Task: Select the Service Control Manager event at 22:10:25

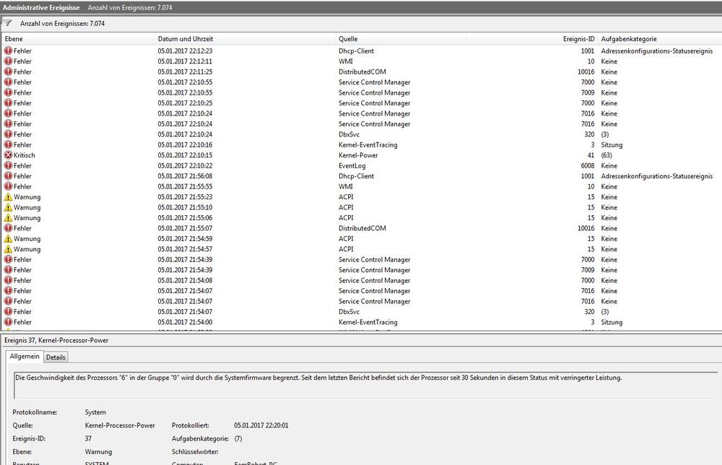Action: point(374,103)
